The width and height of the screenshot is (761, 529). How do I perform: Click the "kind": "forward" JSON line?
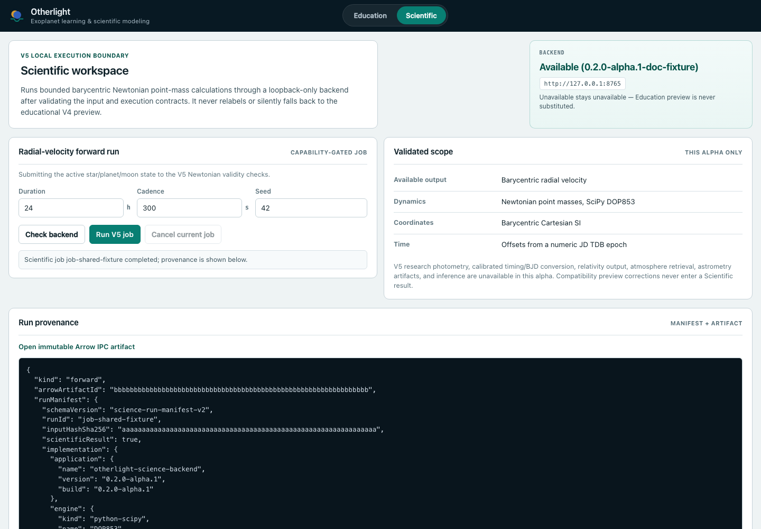pyautogui.click(x=70, y=380)
